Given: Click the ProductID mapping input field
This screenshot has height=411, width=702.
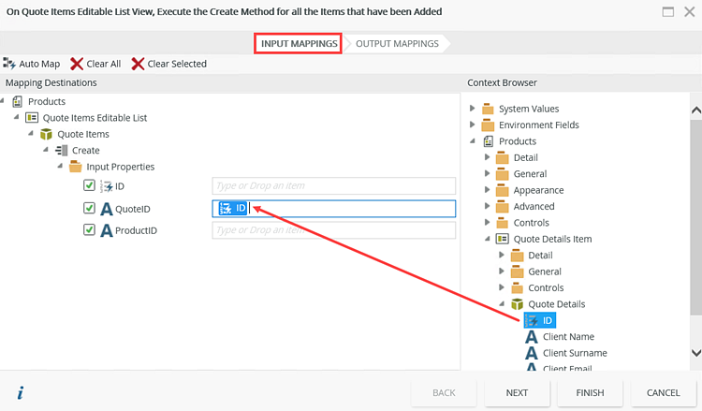Looking at the screenshot, I should [333, 229].
